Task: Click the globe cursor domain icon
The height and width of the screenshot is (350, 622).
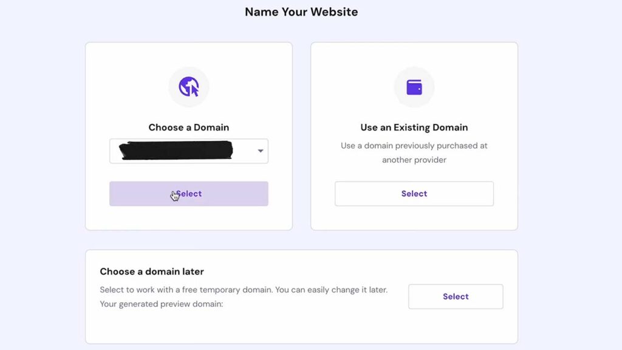Action: click(189, 87)
